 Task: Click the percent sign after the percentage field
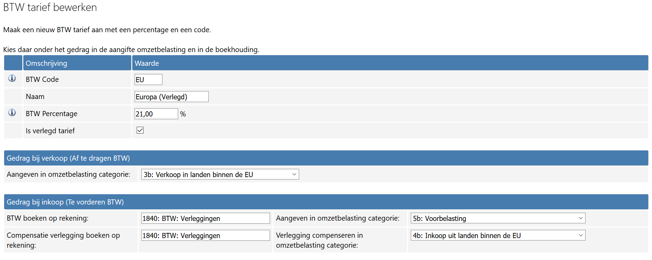183,114
